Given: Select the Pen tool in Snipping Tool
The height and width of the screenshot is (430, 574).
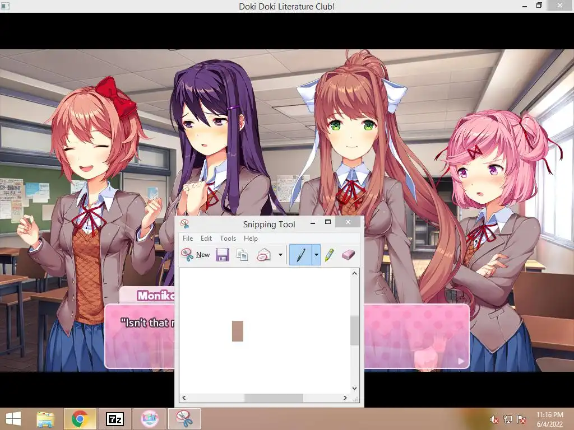Looking at the screenshot, I should point(300,255).
